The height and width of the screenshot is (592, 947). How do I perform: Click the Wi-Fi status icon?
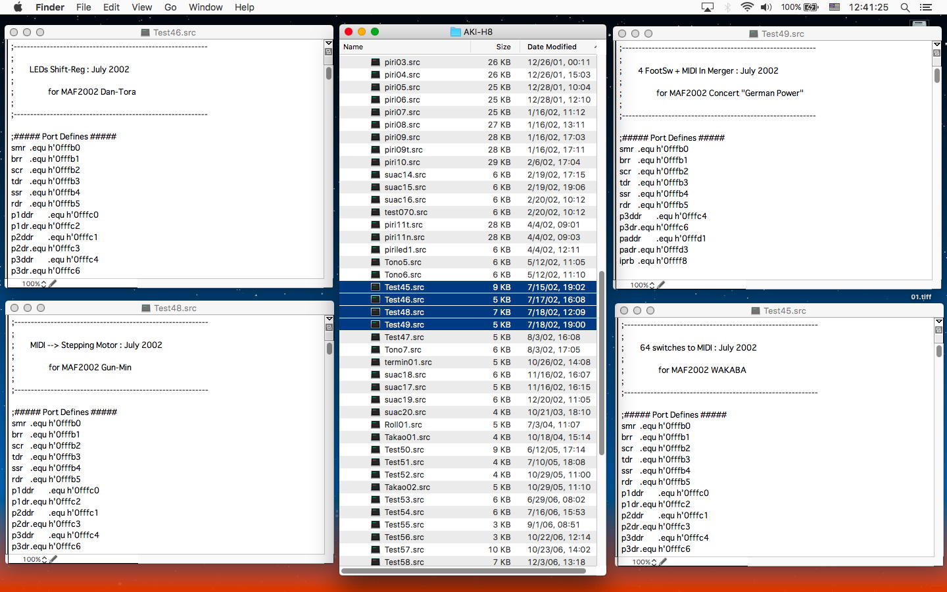pyautogui.click(x=747, y=7)
